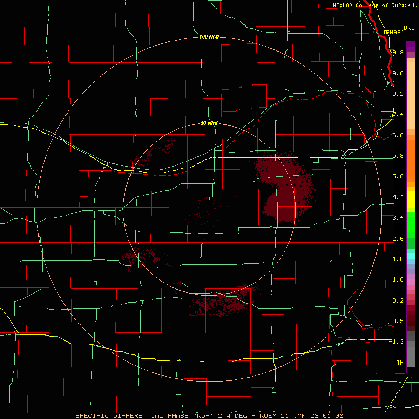
Task: Click the purple top segment of the color bar
Action: tap(411, 47)
